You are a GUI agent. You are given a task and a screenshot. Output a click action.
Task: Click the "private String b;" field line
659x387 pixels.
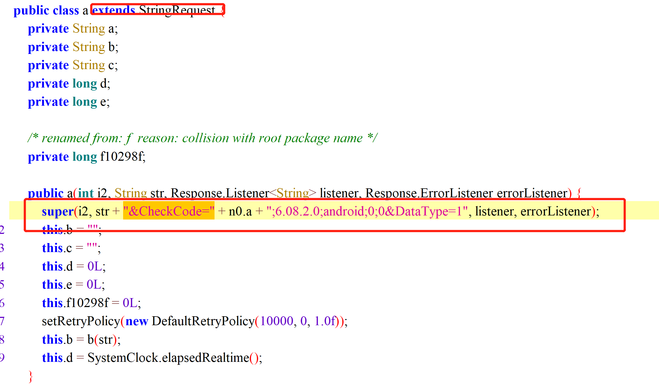[73, 47]
